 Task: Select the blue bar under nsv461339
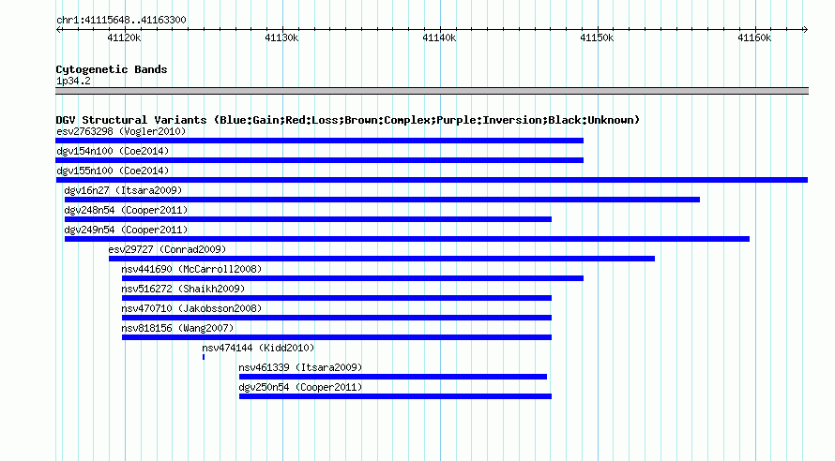click(x=393, y=377)
